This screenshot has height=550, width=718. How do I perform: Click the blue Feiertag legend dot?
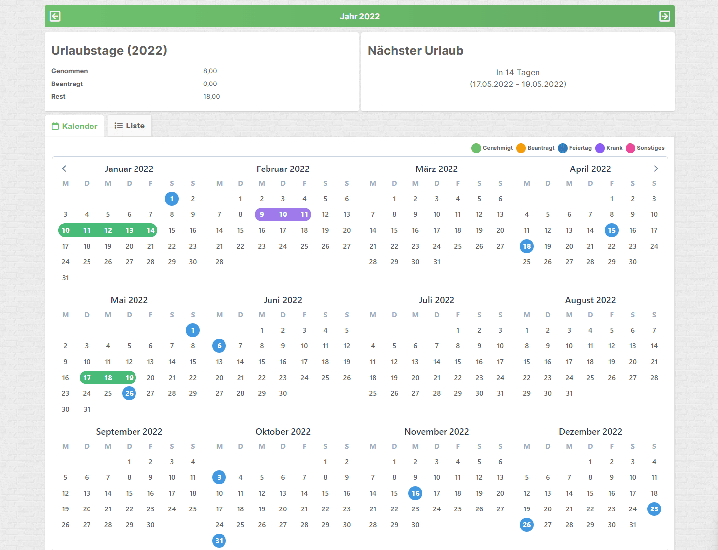pyautogui.click(x=562, y=148)
